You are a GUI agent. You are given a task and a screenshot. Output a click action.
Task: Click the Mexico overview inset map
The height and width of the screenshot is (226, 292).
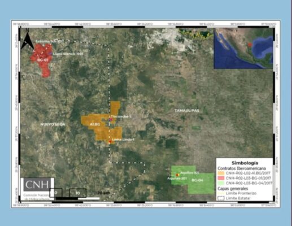click(243, 48)
